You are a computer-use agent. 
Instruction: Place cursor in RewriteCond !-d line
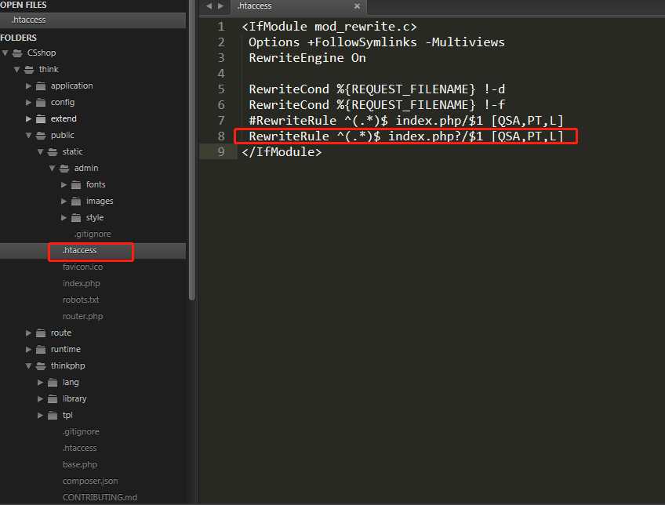coord(376,89)
